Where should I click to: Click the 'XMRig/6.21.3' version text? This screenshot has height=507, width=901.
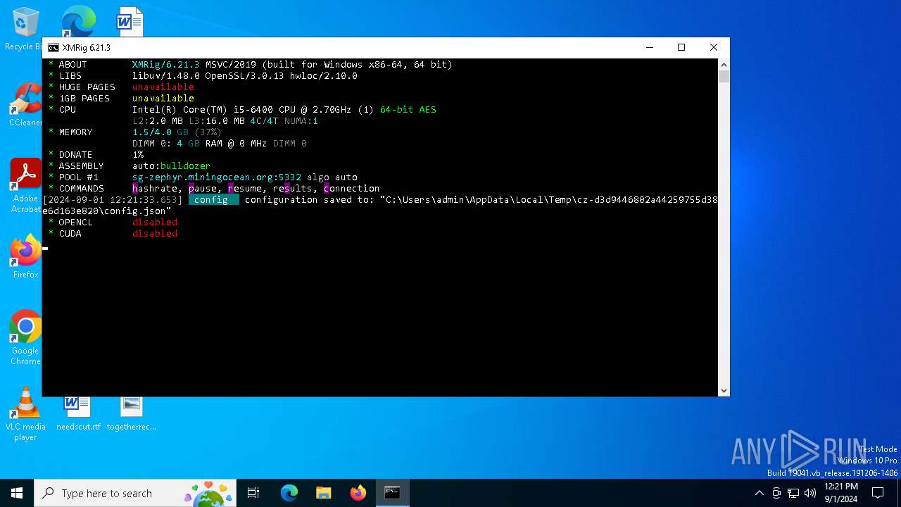pyautogui.click(x=166, y=64)
